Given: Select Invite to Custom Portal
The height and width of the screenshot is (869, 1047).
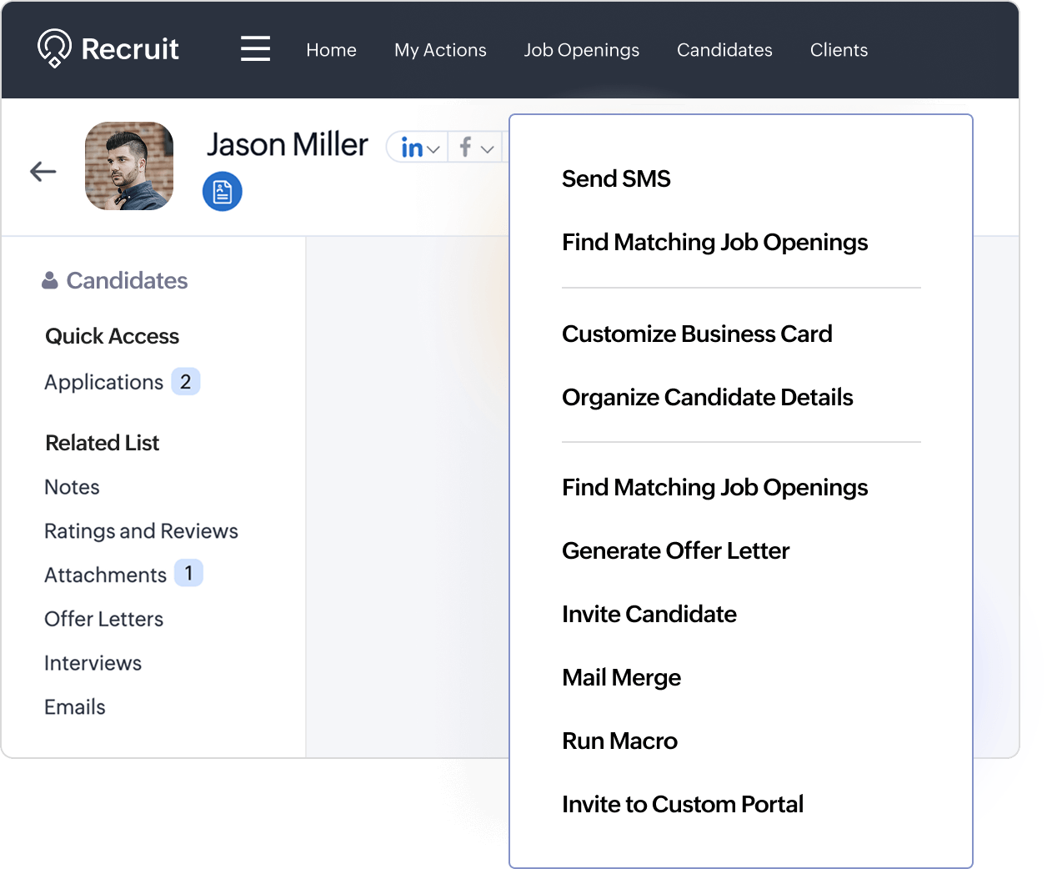Looking at the screenshot, I should tap(683, 804).
